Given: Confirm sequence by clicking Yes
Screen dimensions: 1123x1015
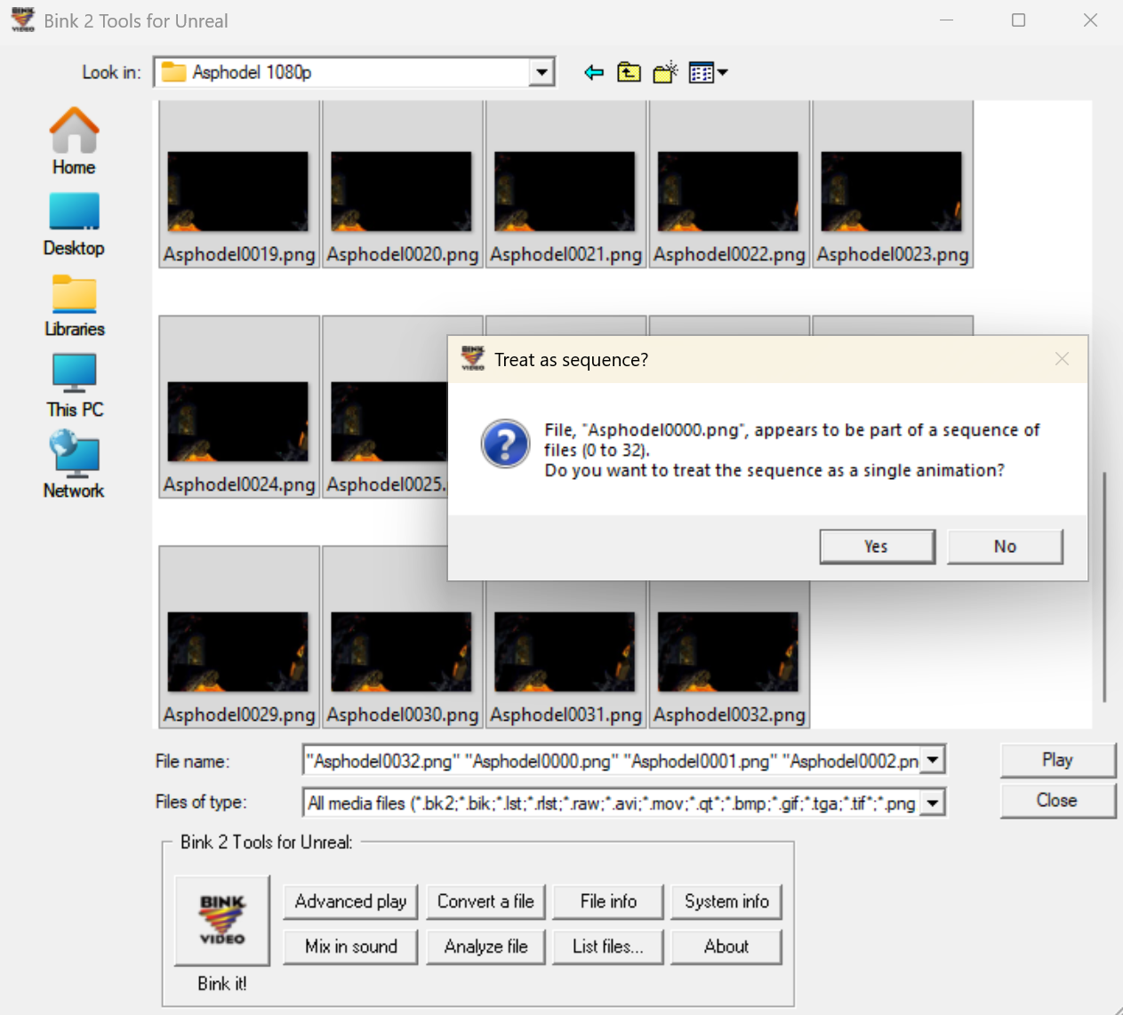Looking at the screenshot, I should click(877, 546).
